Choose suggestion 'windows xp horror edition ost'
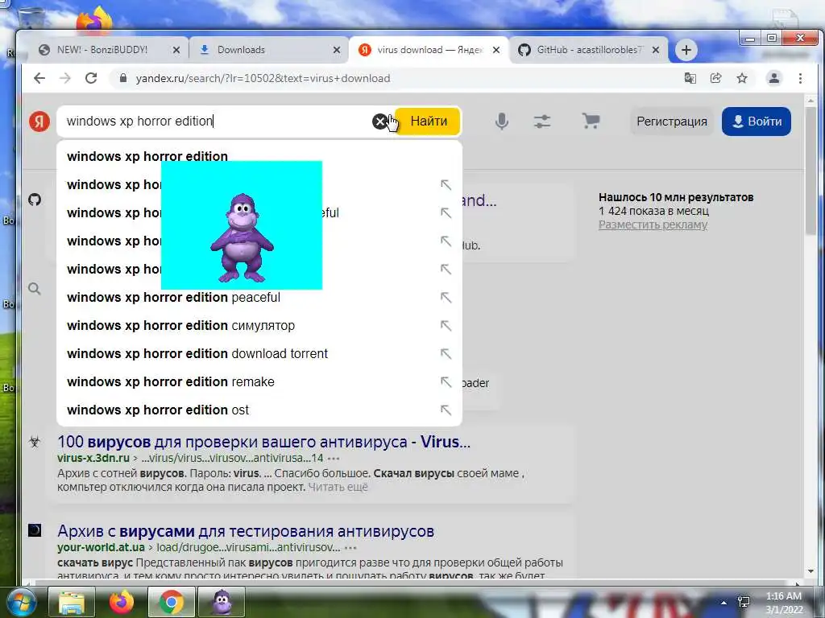 tap(259, 410)
